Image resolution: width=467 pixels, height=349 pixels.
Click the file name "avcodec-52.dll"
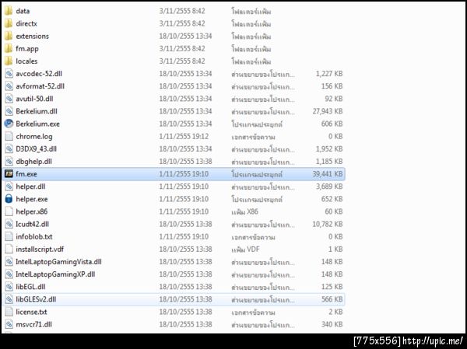tap(39, 74)
